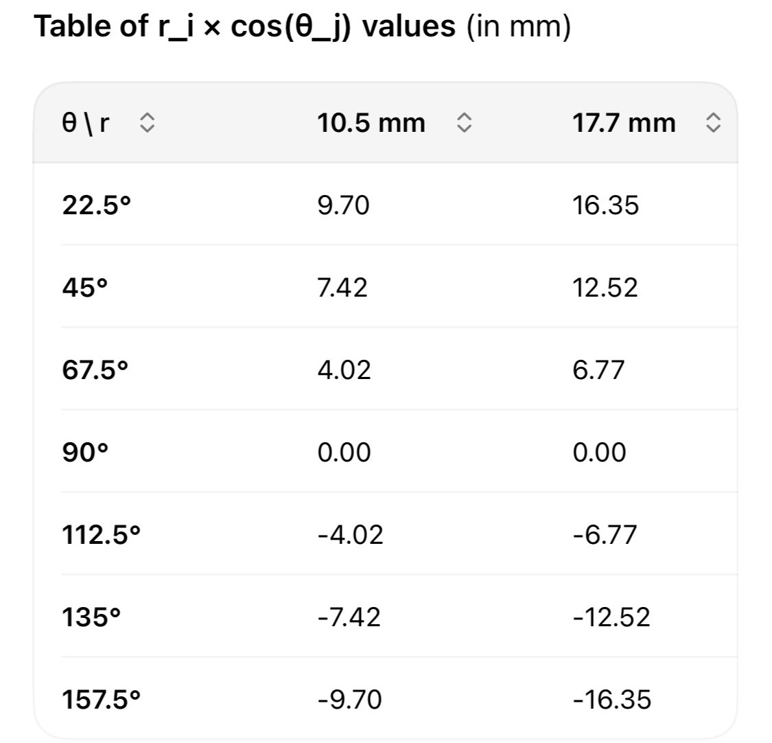The width and height of the screenshot is (772, 743).
Task: Click sort arrows next to 17.7 mm
Action: 714,123
